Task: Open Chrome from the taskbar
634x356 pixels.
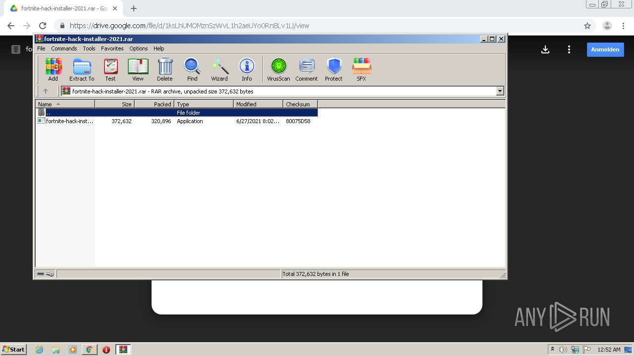Action: point(89,350)
